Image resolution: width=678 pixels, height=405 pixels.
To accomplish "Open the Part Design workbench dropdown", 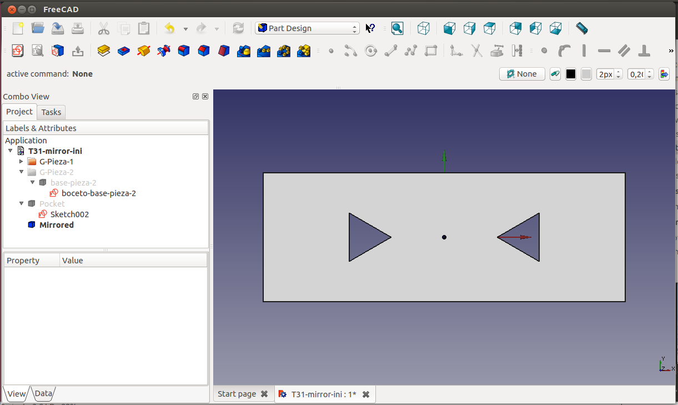I will (x=307, y=28).
